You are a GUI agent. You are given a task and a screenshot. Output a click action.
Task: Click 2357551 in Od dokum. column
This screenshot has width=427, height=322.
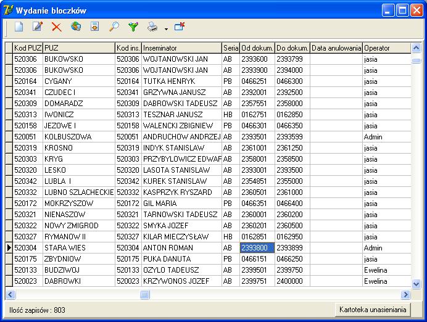coord(257,104)
